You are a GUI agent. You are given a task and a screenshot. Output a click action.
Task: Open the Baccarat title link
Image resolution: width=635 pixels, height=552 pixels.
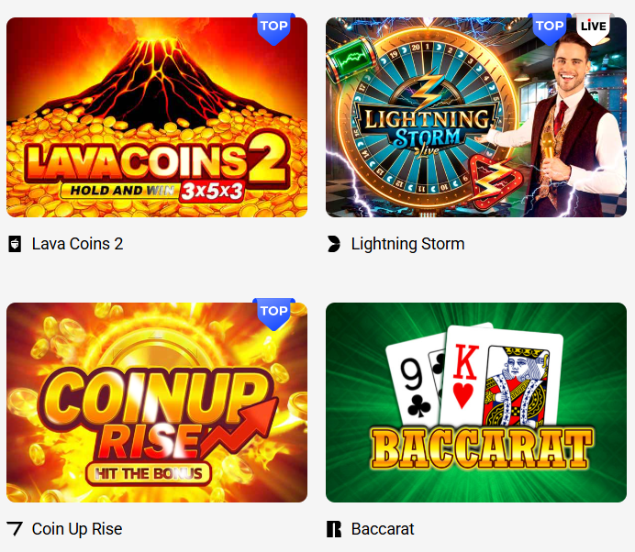[383, 529]
